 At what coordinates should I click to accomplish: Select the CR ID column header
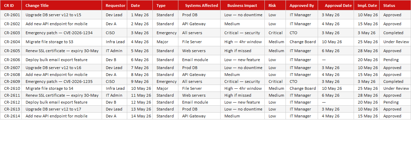[11, 6]
